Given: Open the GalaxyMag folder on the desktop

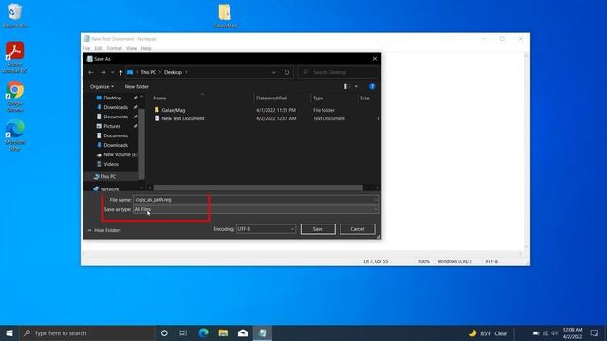Looking at the screenshot, I should [225, 15].
